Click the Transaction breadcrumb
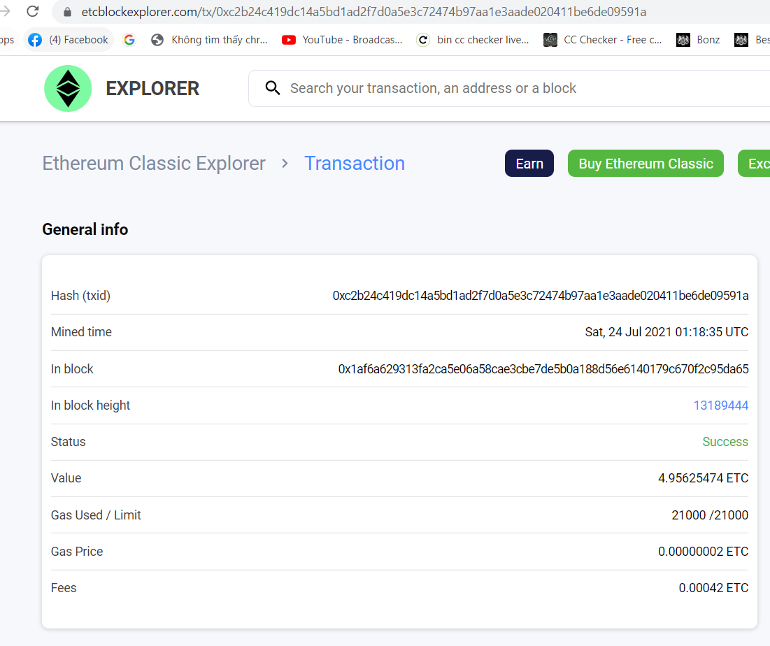 355,164
